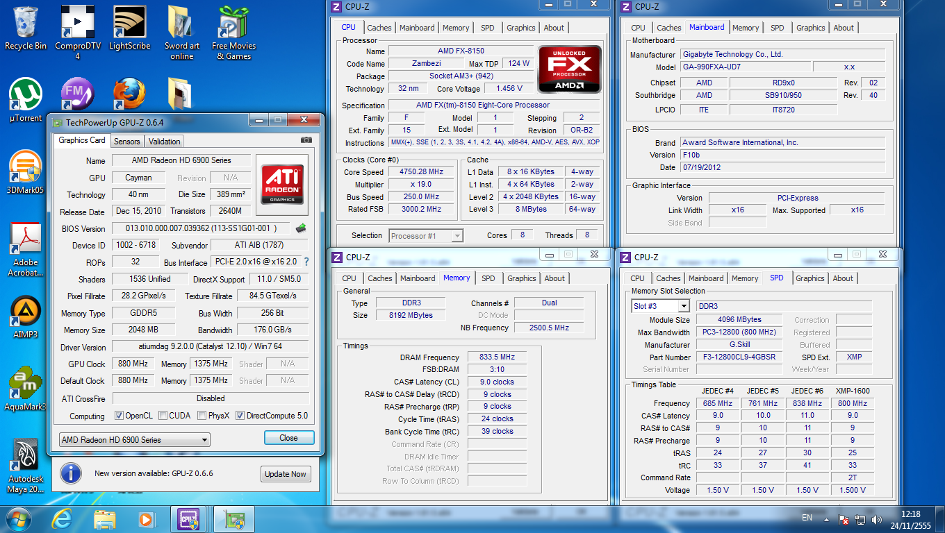Click the EN language indicator in the taskbar
Image resolution: width=945 pixels, height=533 pixels.
(x=807, y=518)
